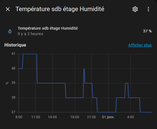Click the 8:00 x-axis label

[19, 117]
